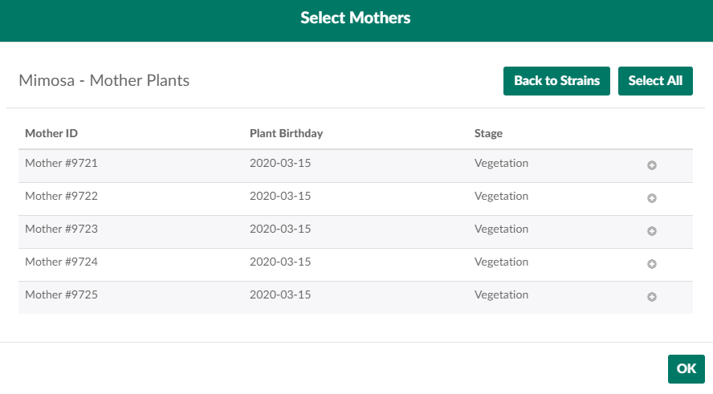This screenshot has width=713, height=394.
Task: Click plus icon for Mother #9721
Action: [x=652, y=165]
